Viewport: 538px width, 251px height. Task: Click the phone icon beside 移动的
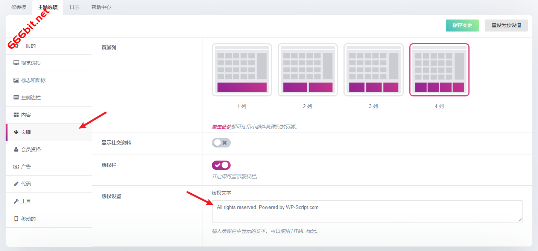pos(16,218)
